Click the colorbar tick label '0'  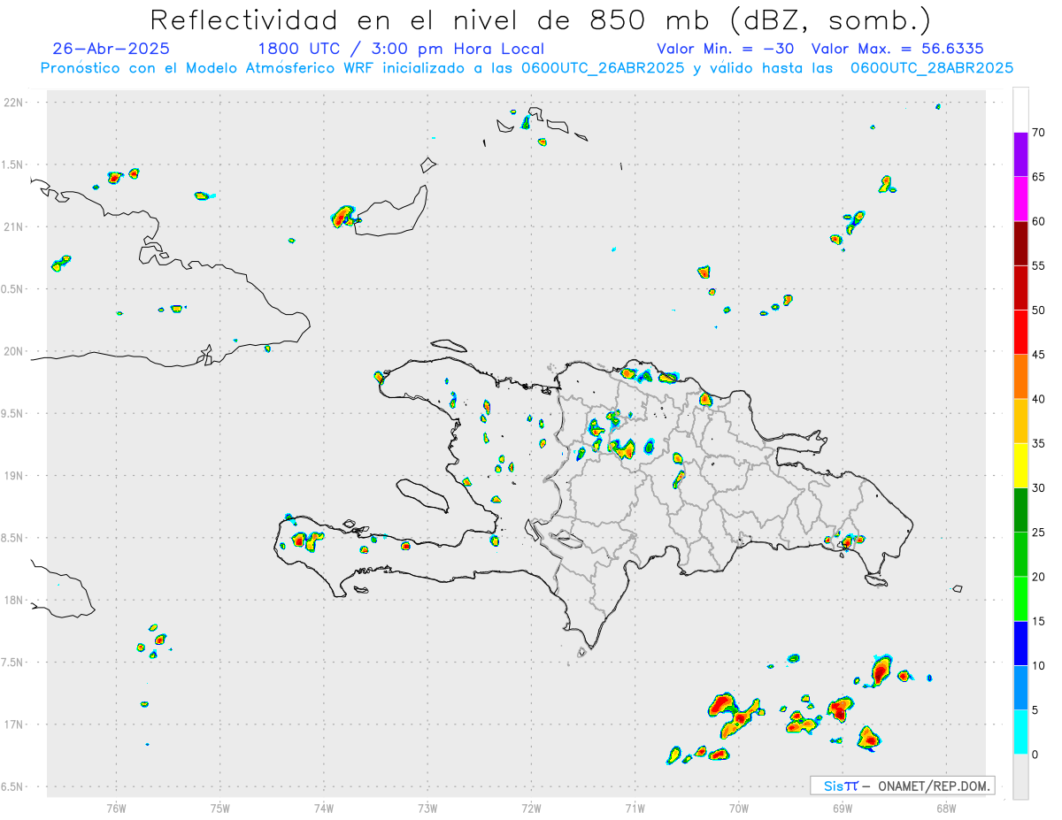point(1035,754)
